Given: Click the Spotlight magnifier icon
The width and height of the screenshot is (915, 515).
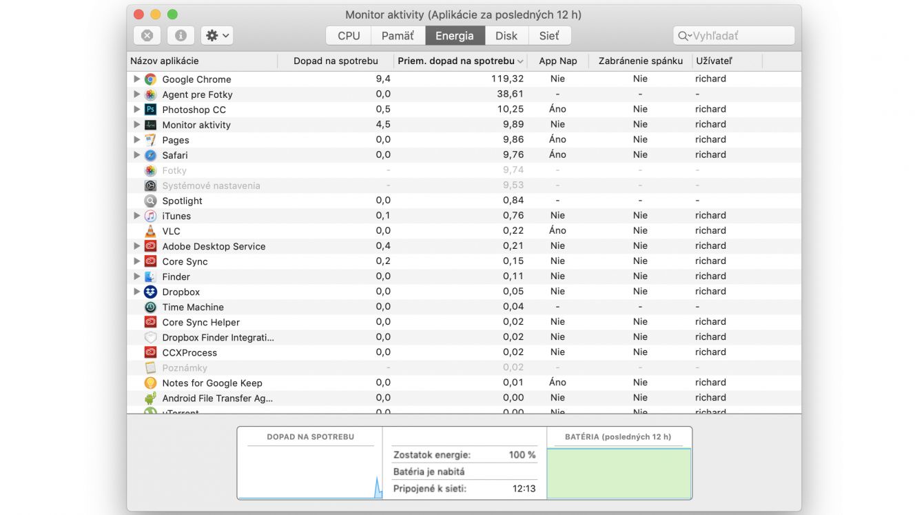Looking at the screenshot, I should pos(150,201).
